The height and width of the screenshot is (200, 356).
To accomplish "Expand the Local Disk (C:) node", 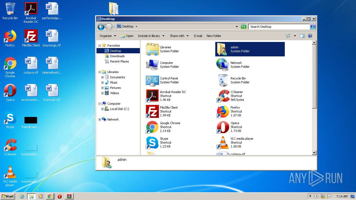I will pos(102,109).
